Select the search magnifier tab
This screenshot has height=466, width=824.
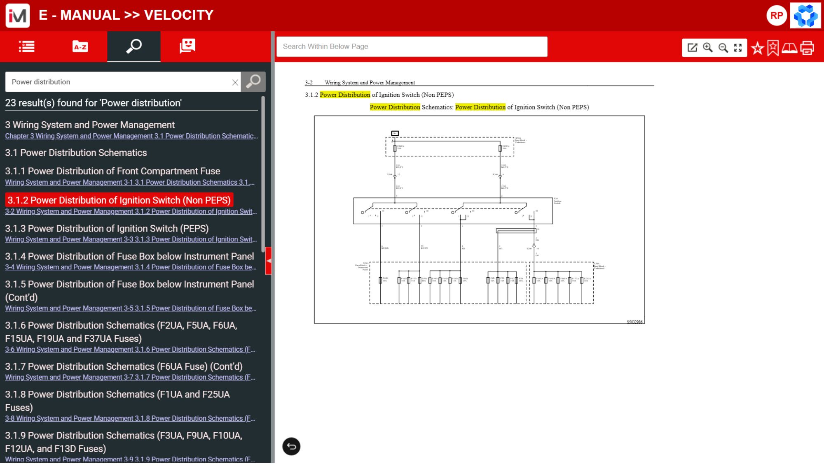pyautogui.click(x=134, y=47)
